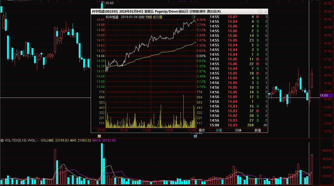Select the 数值 tab
334x186 pixels.
point(258,130)
